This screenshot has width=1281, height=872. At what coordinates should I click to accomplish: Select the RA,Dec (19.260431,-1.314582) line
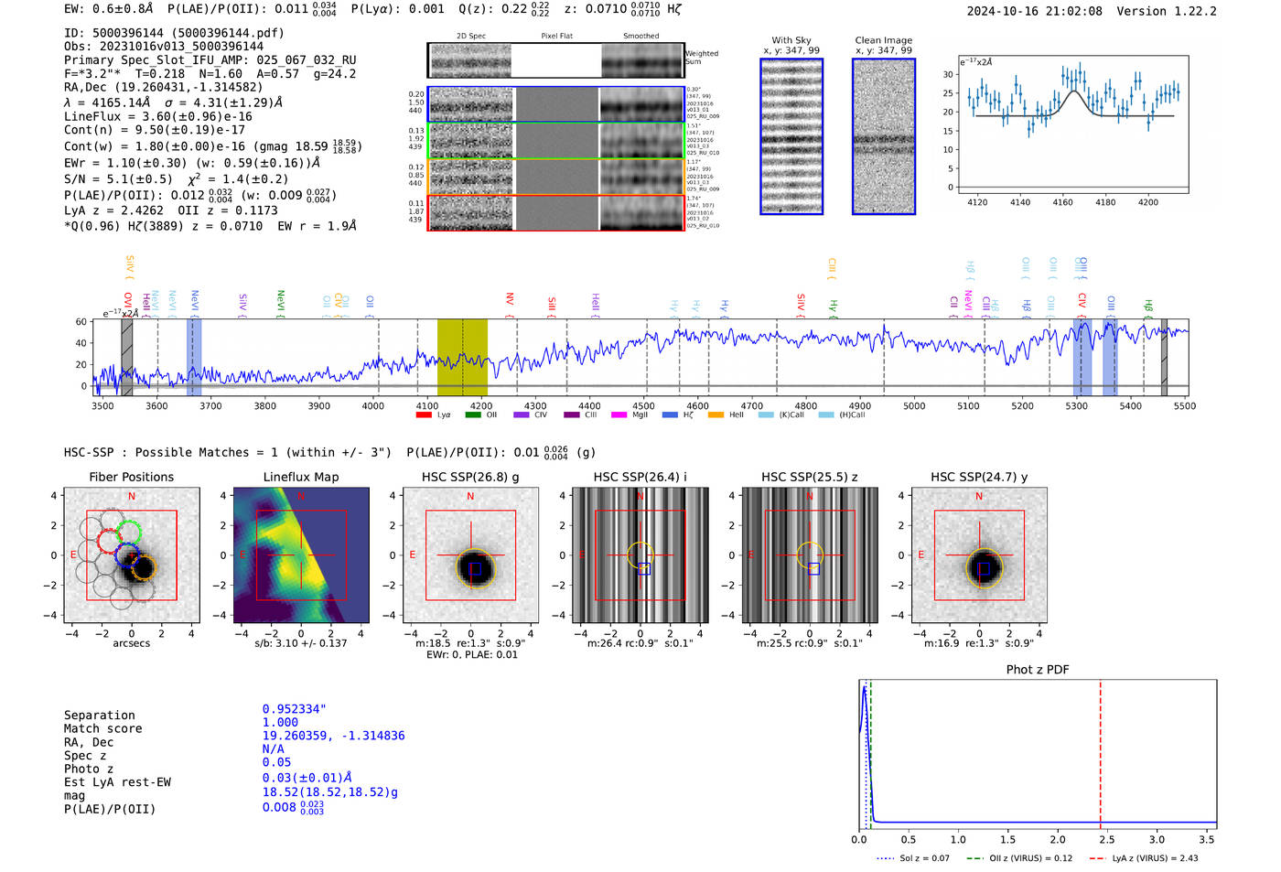163,88
